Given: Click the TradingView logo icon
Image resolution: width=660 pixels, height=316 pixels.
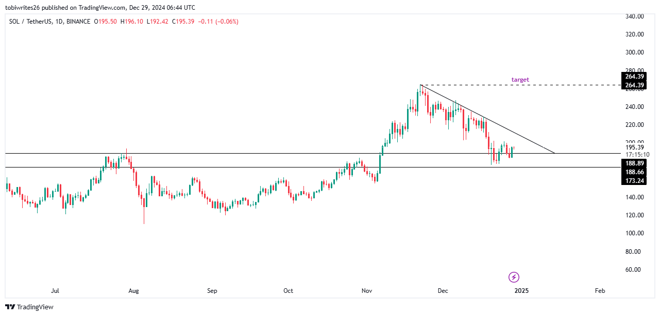Looking at the screenshot, I should tap(10, 307).
